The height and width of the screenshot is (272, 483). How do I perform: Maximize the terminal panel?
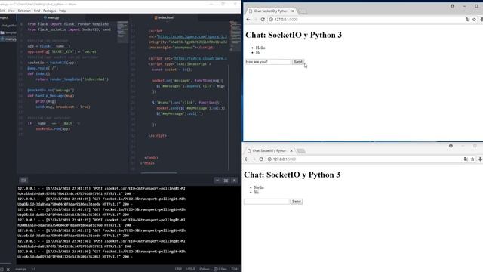point(226,181)
